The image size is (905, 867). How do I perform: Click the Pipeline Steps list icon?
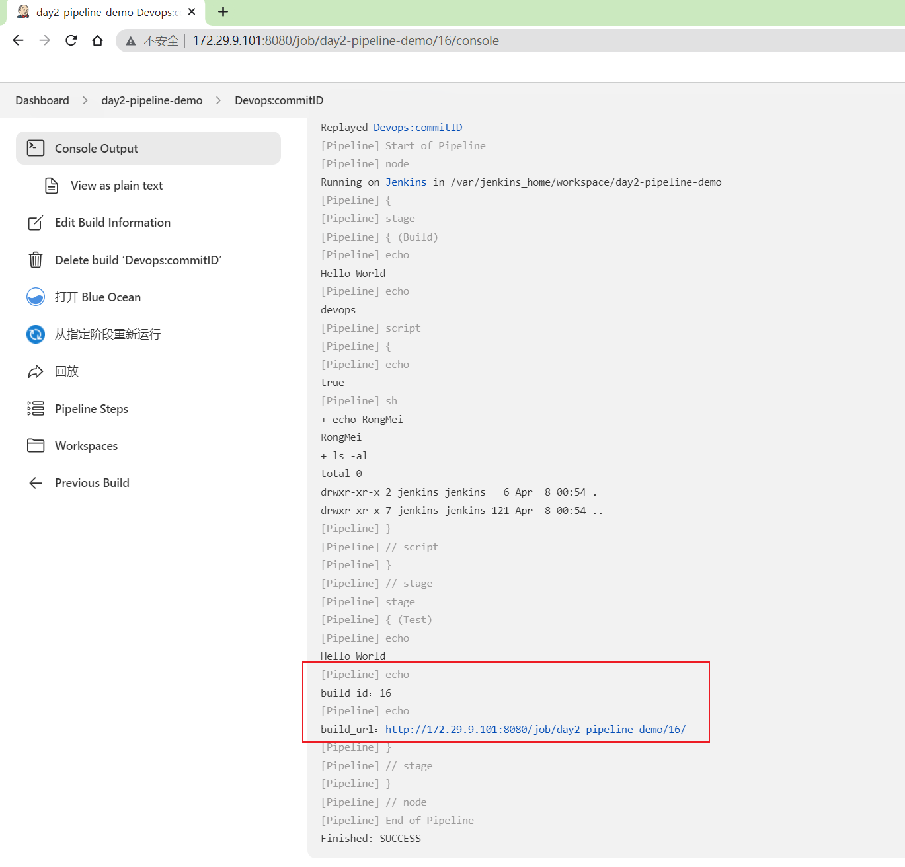36,408
